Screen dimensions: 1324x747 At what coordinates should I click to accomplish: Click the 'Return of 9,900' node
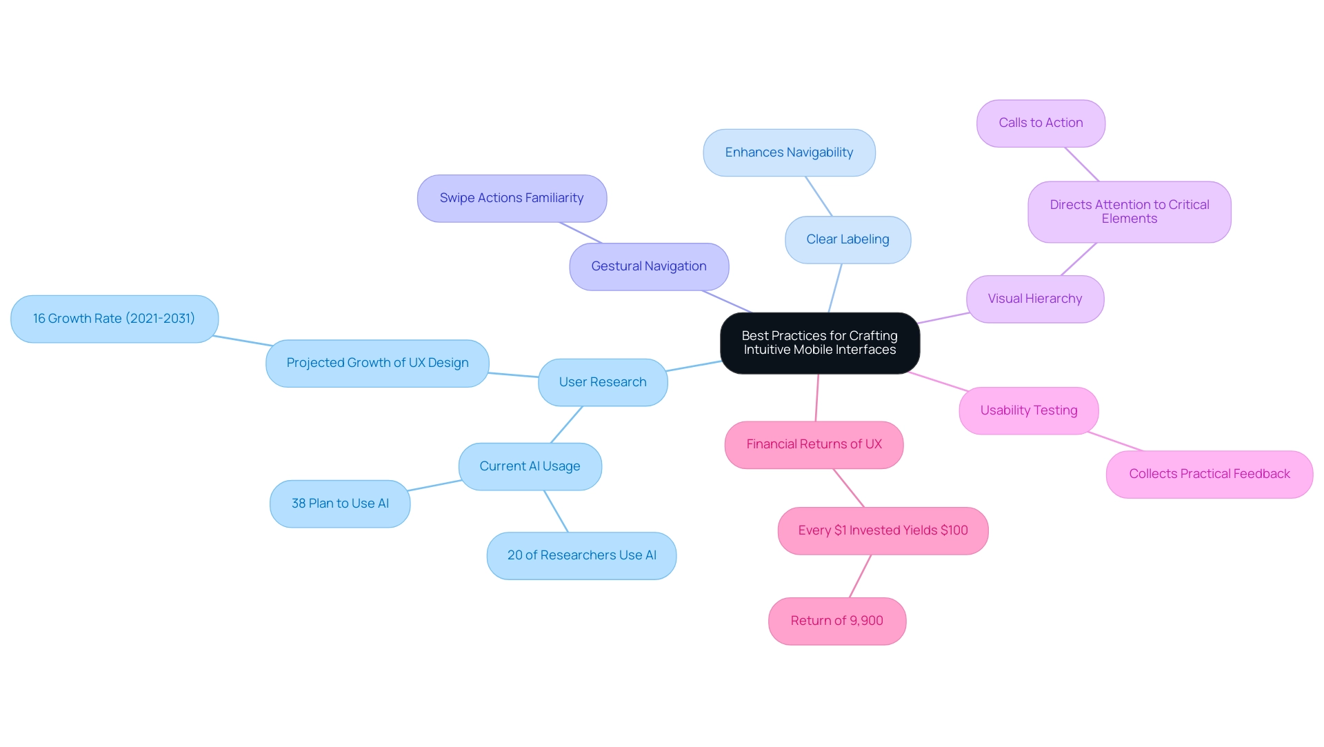[839, 621]
